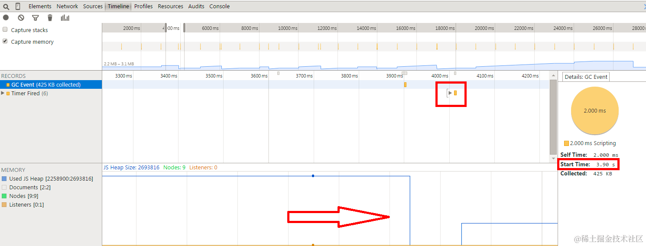Click Start Time 3.90 s value
Viewport: 646px width, 246px height.
tap(605, 165)
